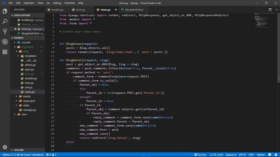Open the editor More Actions ellipsis
Viewport: 280px width, 157px height.
[x=276, y=10]
